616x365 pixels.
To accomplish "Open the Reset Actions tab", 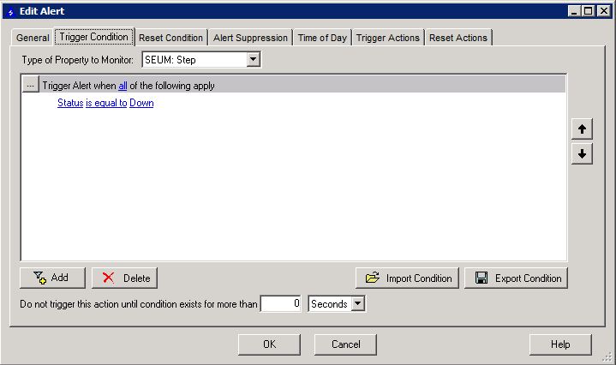I will (x=458, y=38).
